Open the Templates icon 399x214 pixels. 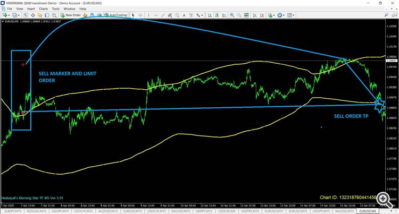coord(289,15)
